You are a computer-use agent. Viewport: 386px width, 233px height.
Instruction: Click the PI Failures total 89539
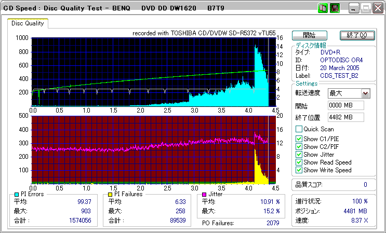(178, 221)
